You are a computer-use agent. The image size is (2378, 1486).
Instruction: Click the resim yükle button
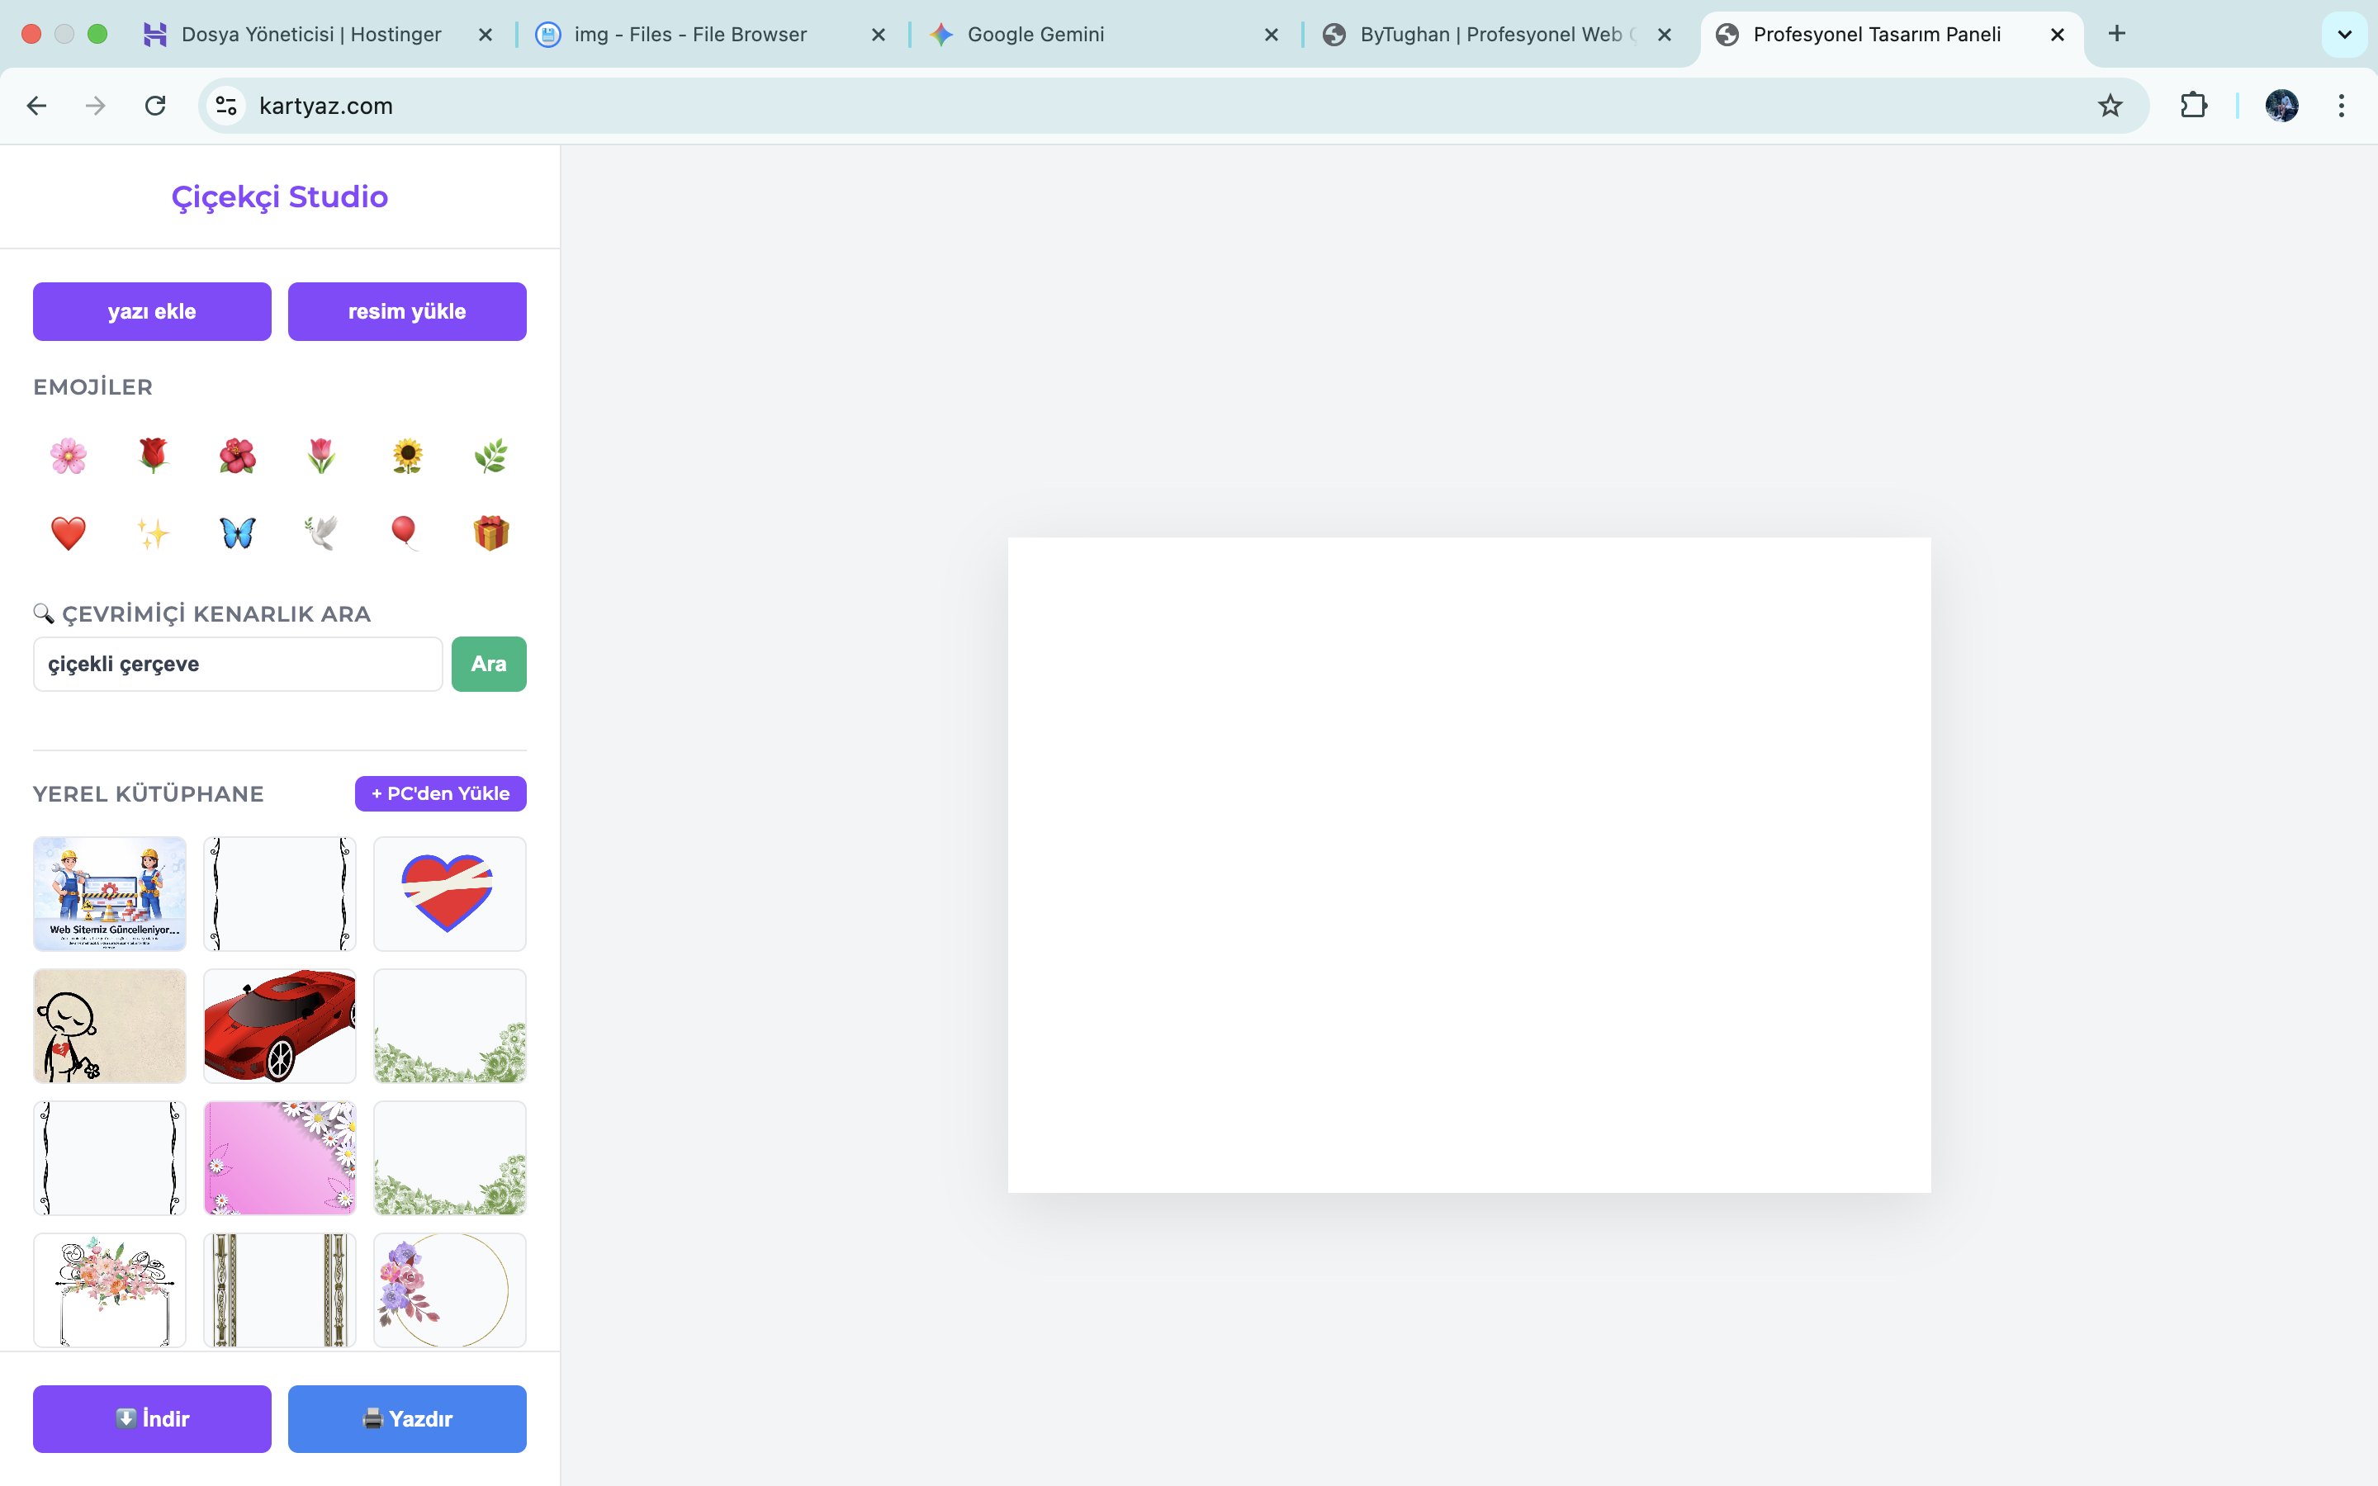[x=407, y=310]
